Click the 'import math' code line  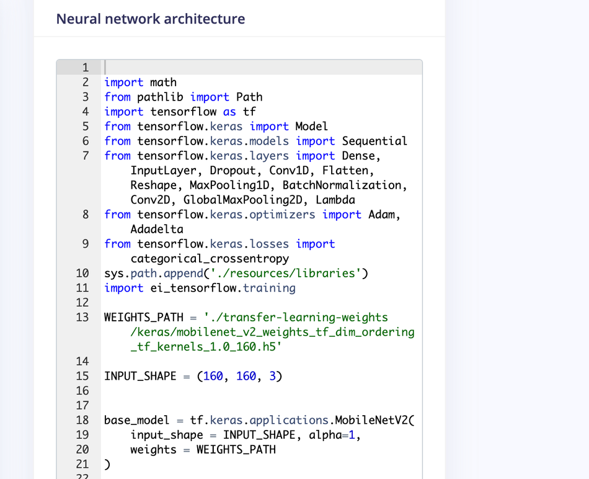pos(140,83)
